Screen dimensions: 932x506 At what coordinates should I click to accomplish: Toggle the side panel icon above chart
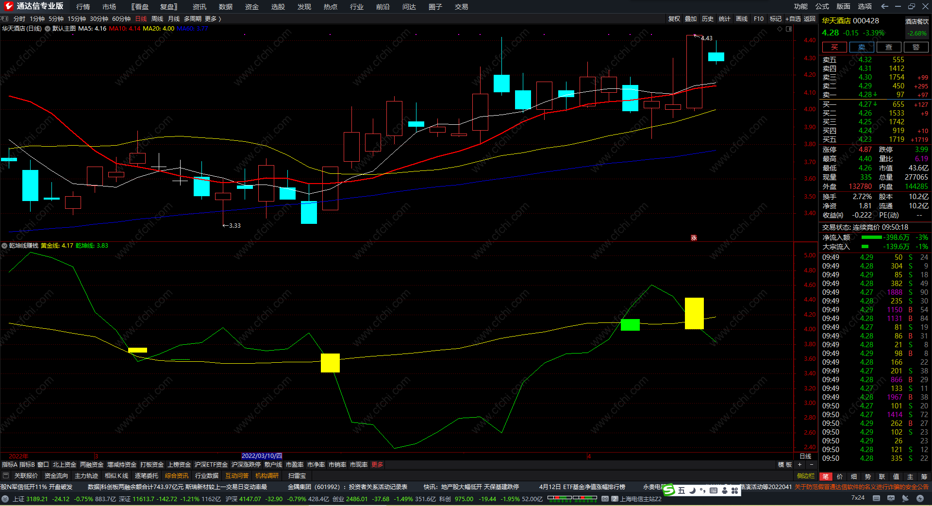[789, 29]
